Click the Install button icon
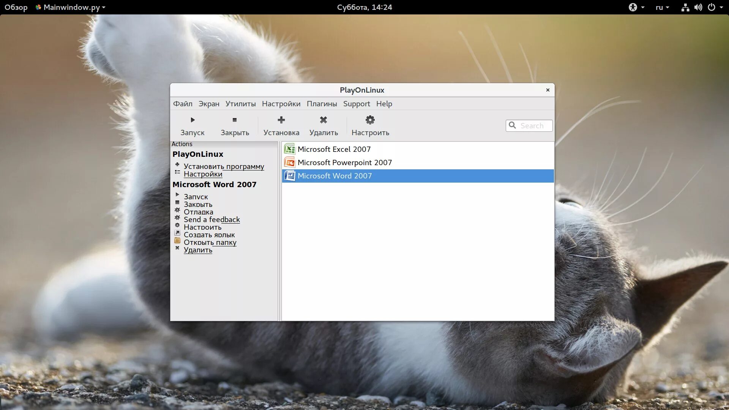 [x=281, y=120]
